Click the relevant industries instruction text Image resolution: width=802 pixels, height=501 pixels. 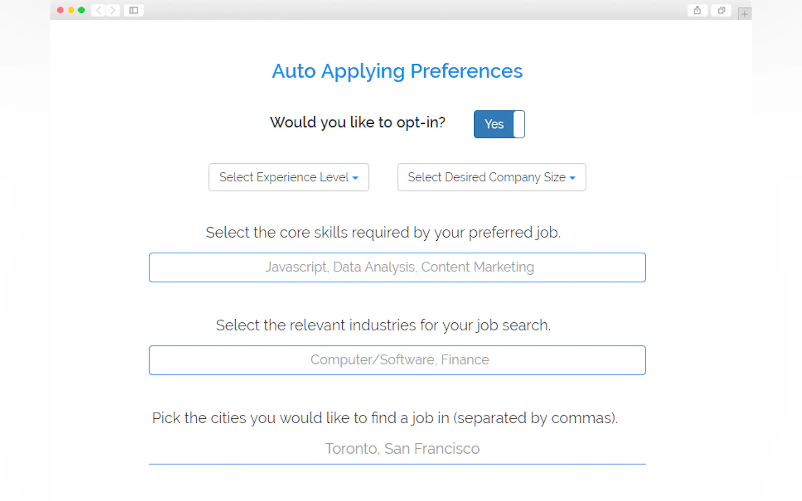(x=383, y=325)
